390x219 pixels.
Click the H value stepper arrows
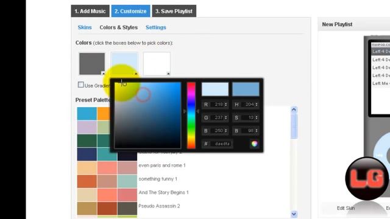(257, 105)
